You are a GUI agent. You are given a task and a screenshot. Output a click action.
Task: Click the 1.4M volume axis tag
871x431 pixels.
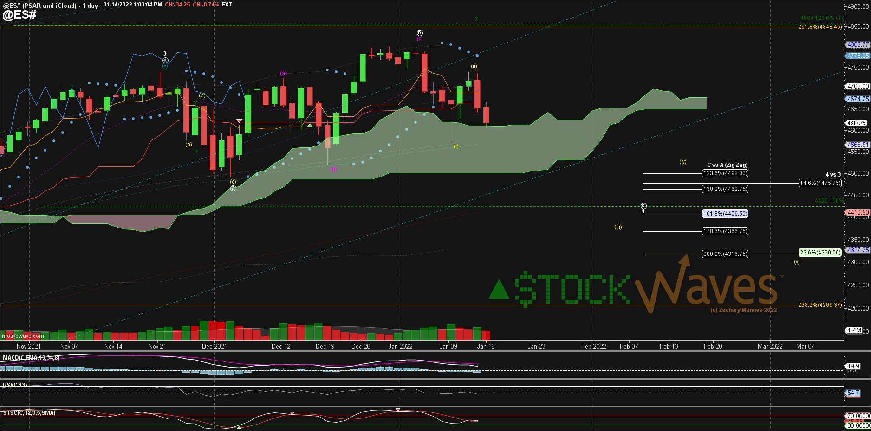click(x=854, y=330)
